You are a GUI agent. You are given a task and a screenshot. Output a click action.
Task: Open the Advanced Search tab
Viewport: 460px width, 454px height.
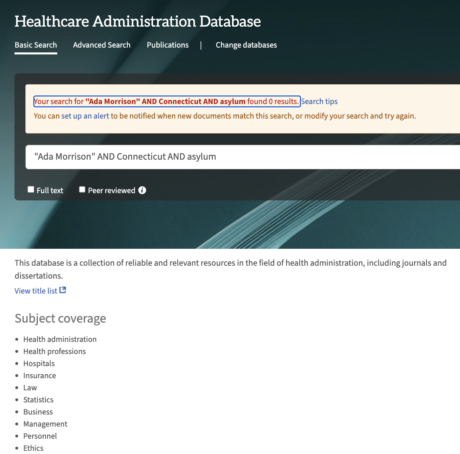(x=102, y=45)
